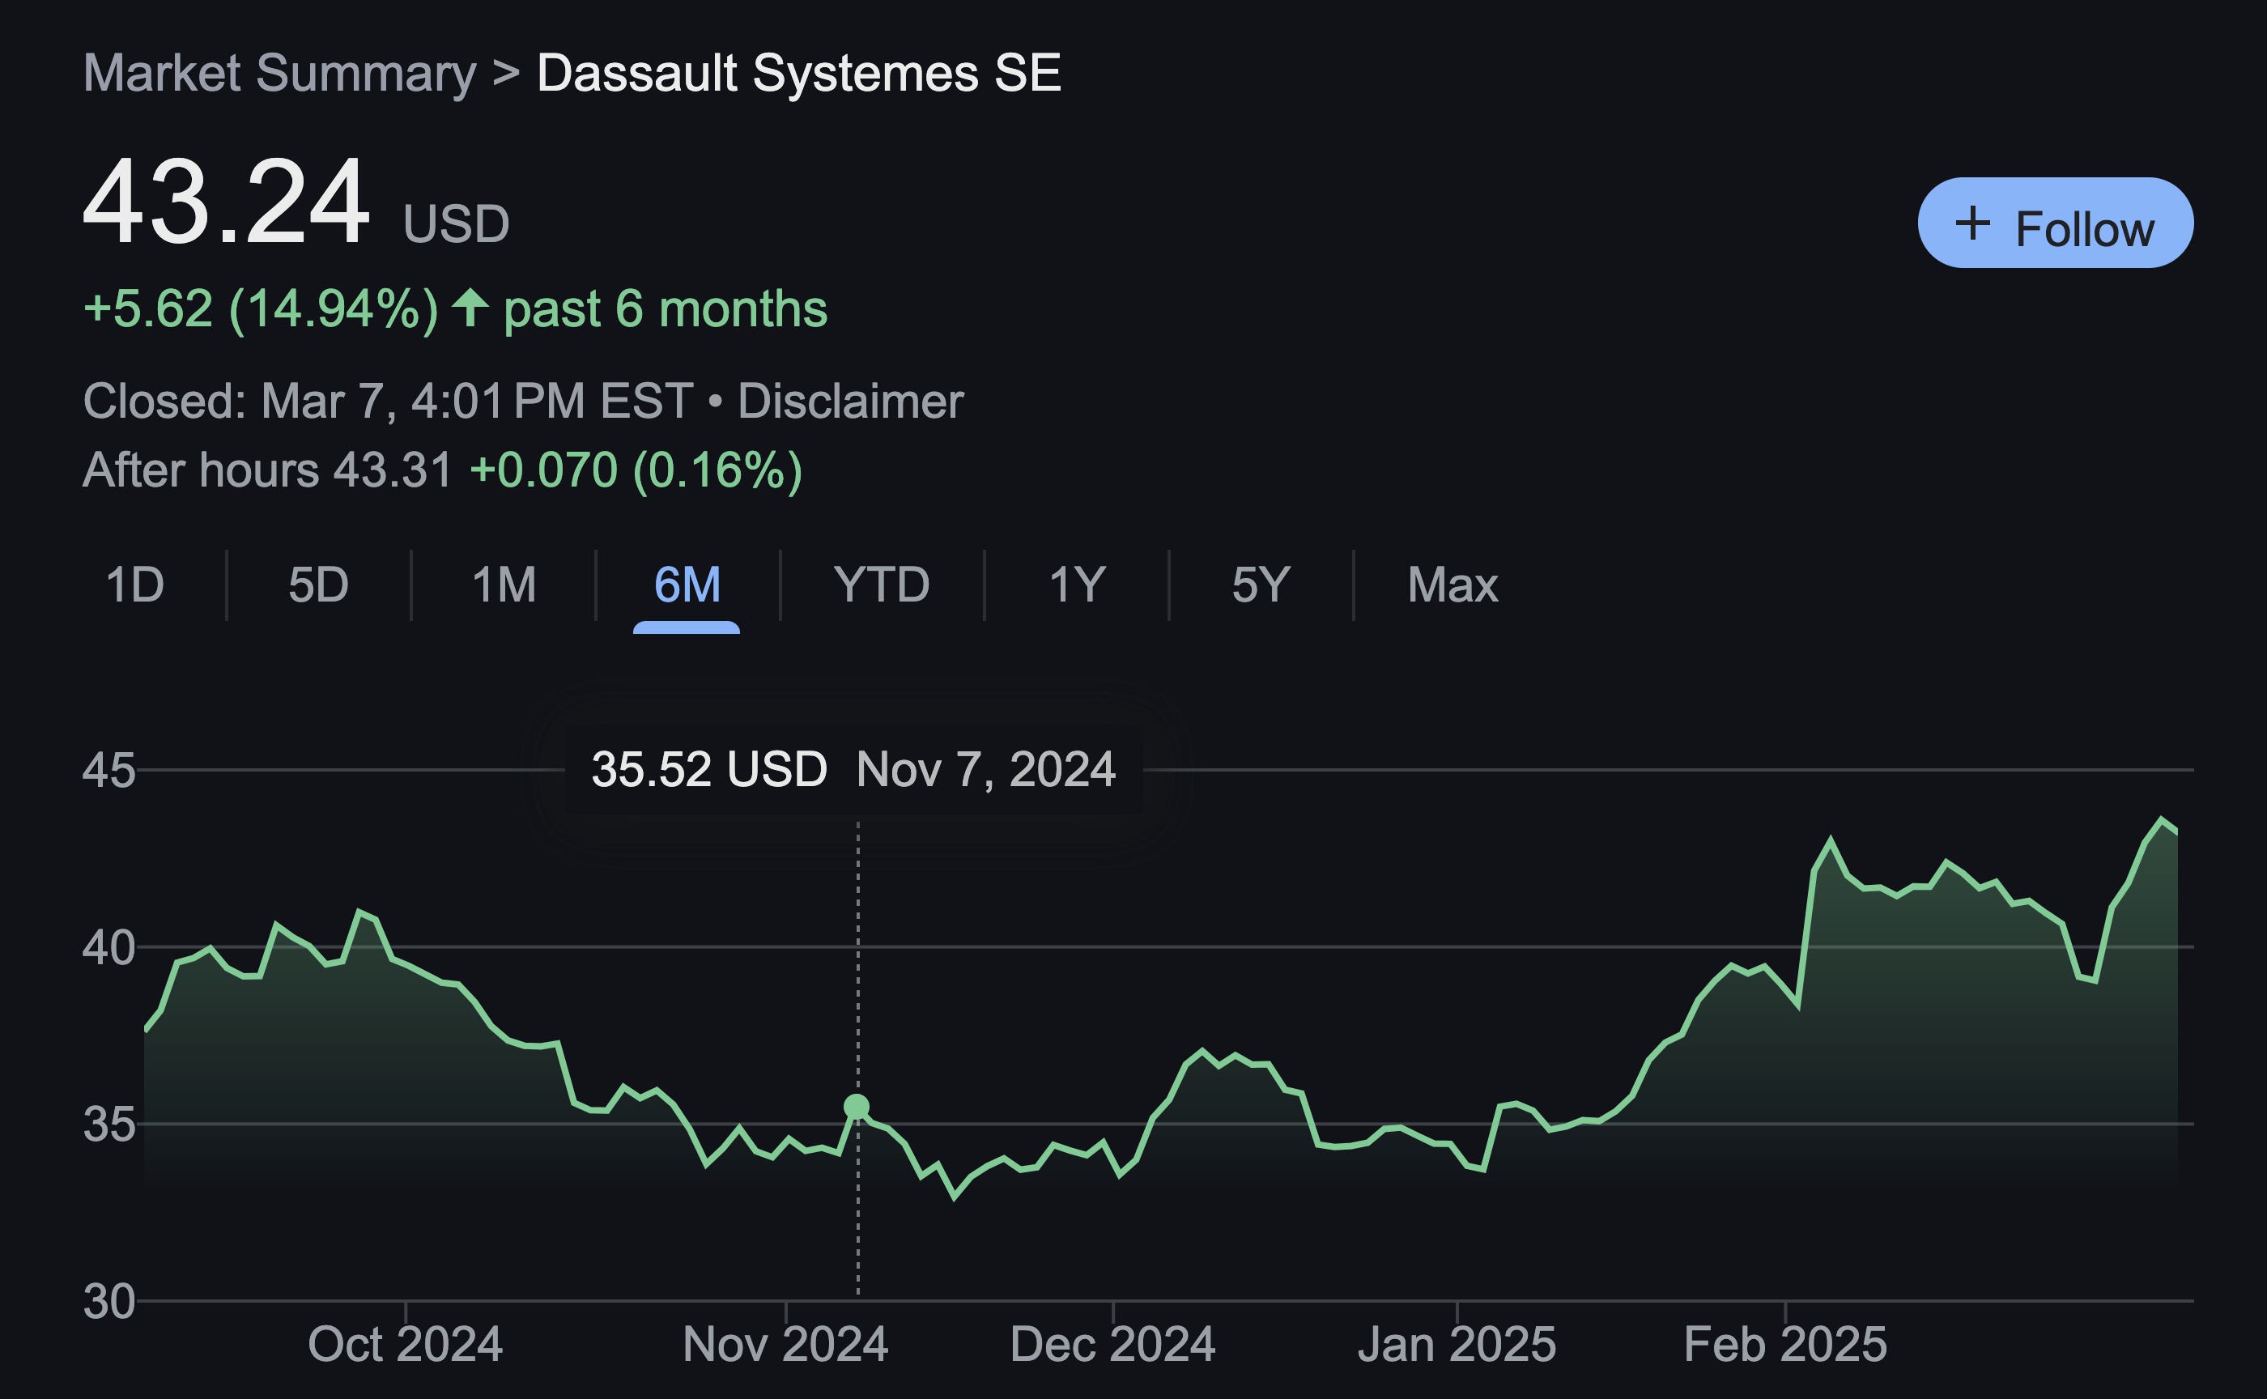
Task: Click the 35 y-axis label
Action: [x=109, y=1125]
